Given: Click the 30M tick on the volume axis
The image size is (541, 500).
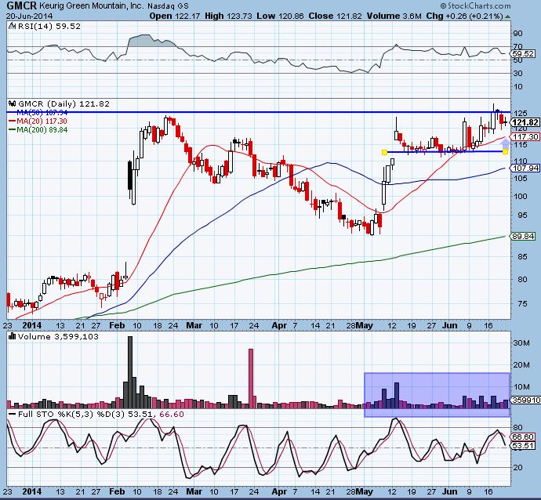Looking at the screenshot, I should 522,343.
